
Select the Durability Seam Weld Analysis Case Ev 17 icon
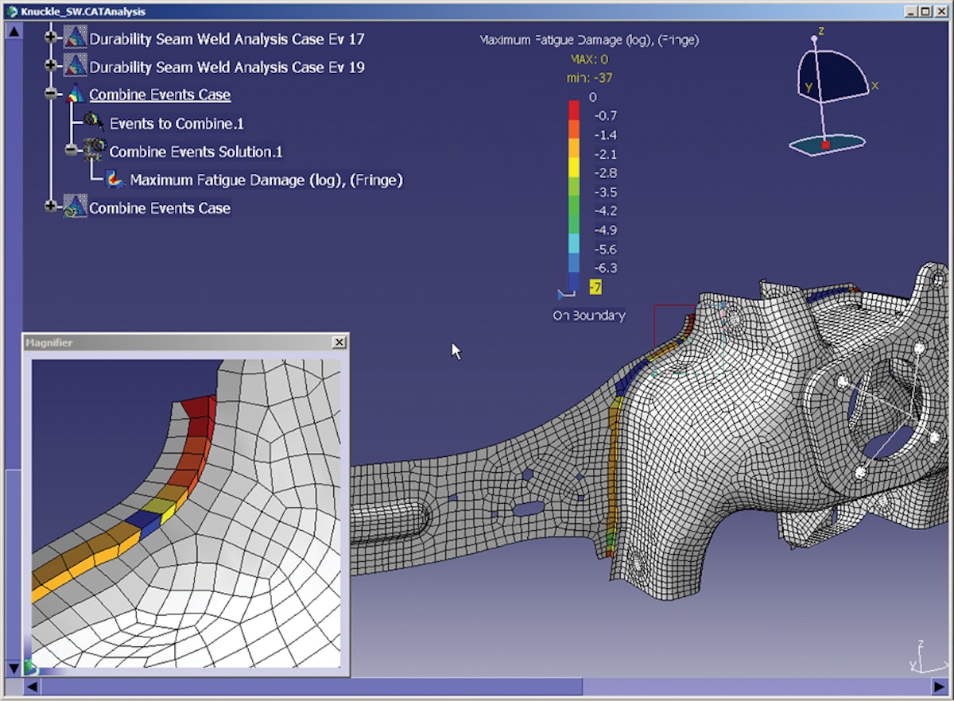click(x=76, y=38)
